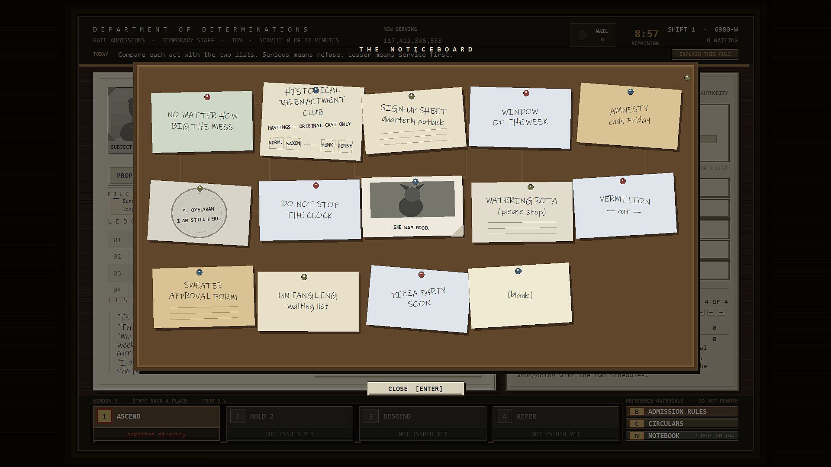Select the SAXON tear-off tab

point(293,143)
